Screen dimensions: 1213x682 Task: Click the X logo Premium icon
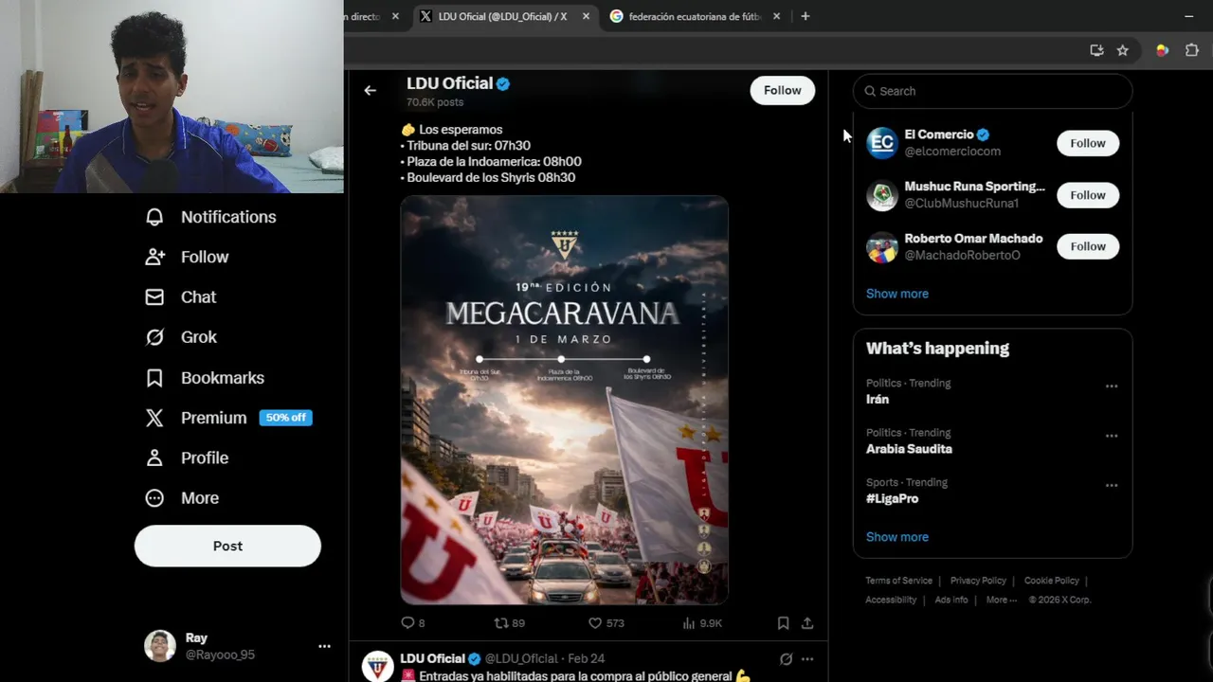(x=154, y=418)
